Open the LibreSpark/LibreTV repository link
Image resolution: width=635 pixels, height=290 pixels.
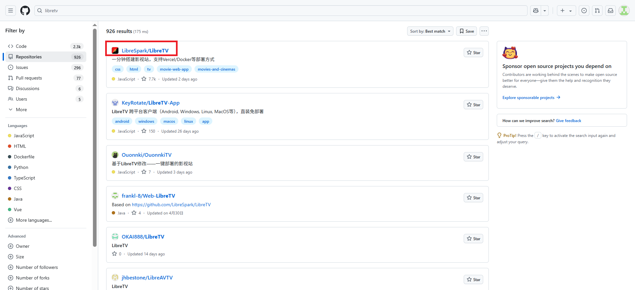click(145, 50)
